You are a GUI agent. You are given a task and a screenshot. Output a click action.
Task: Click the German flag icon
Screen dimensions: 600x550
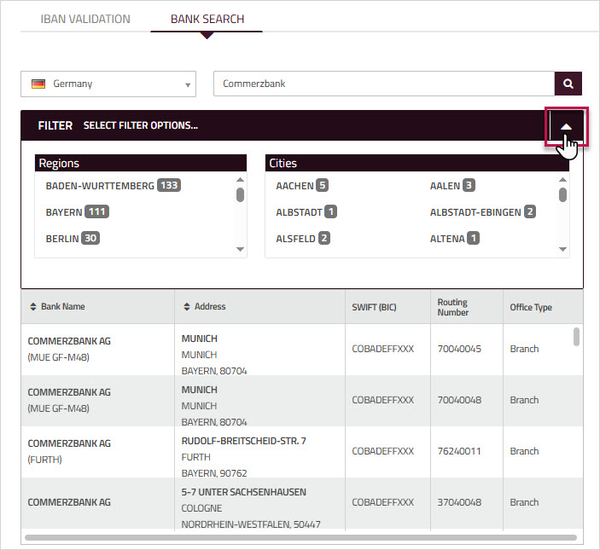38,84
